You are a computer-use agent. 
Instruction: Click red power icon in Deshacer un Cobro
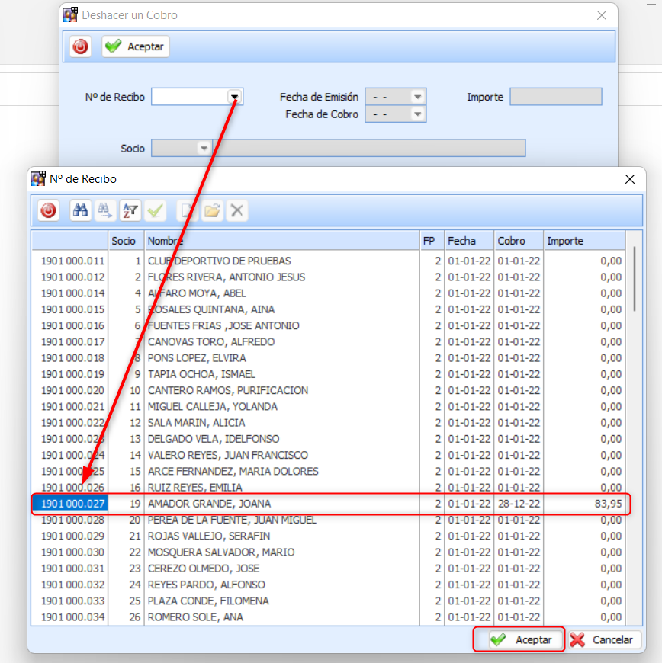[x=80, y=46]
